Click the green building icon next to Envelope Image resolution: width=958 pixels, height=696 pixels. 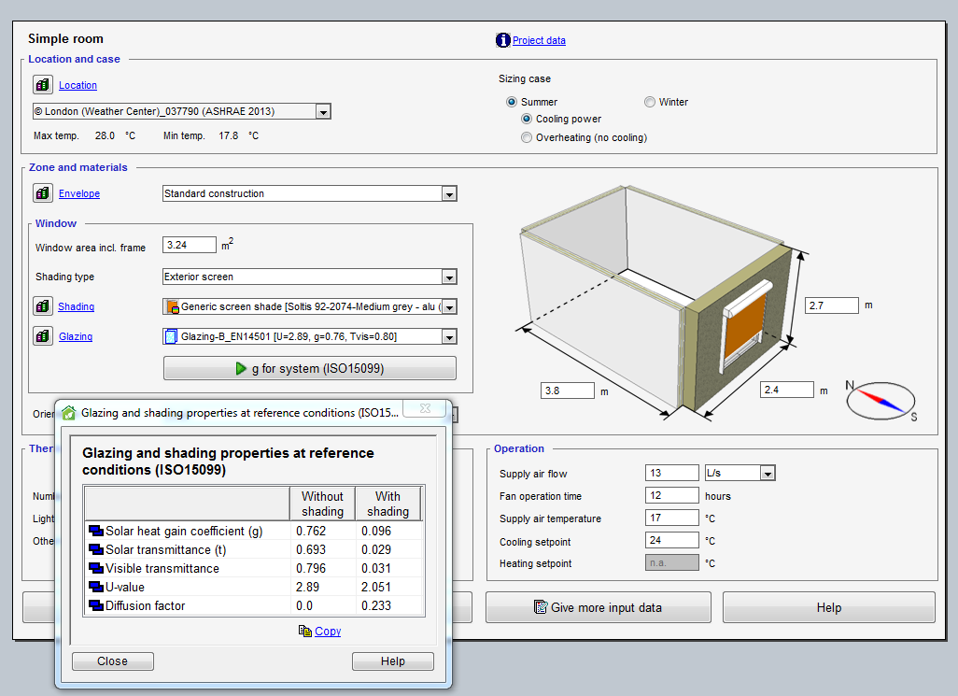click(42, 192)
